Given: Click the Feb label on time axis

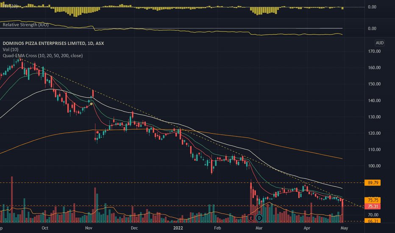Looking at the screenshot, I should click(217, 228).
